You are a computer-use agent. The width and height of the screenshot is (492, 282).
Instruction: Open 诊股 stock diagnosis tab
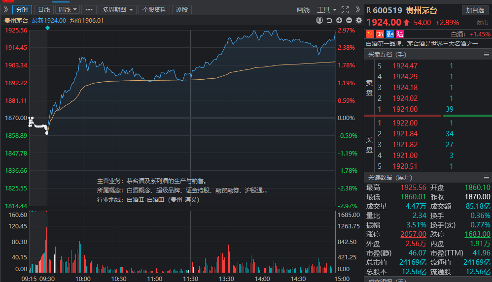(x=182, y=10)
